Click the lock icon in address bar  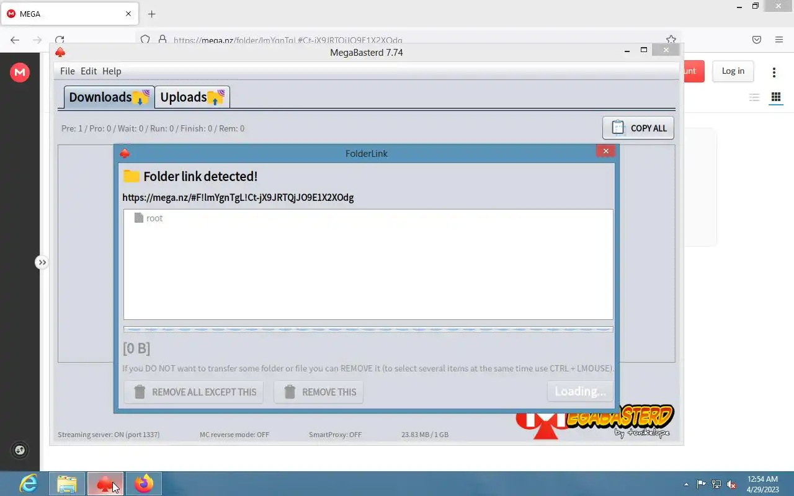(x=163, y=40)
